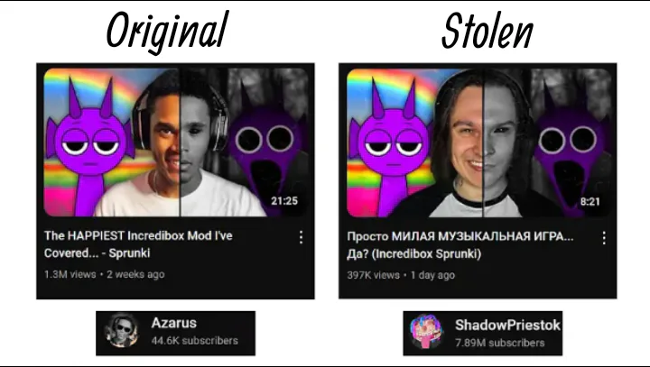Click '397K views • 1 day ago' text

pos(401,275)
